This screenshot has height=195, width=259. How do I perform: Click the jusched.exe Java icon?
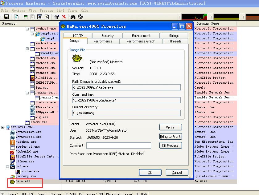point(13,142)
